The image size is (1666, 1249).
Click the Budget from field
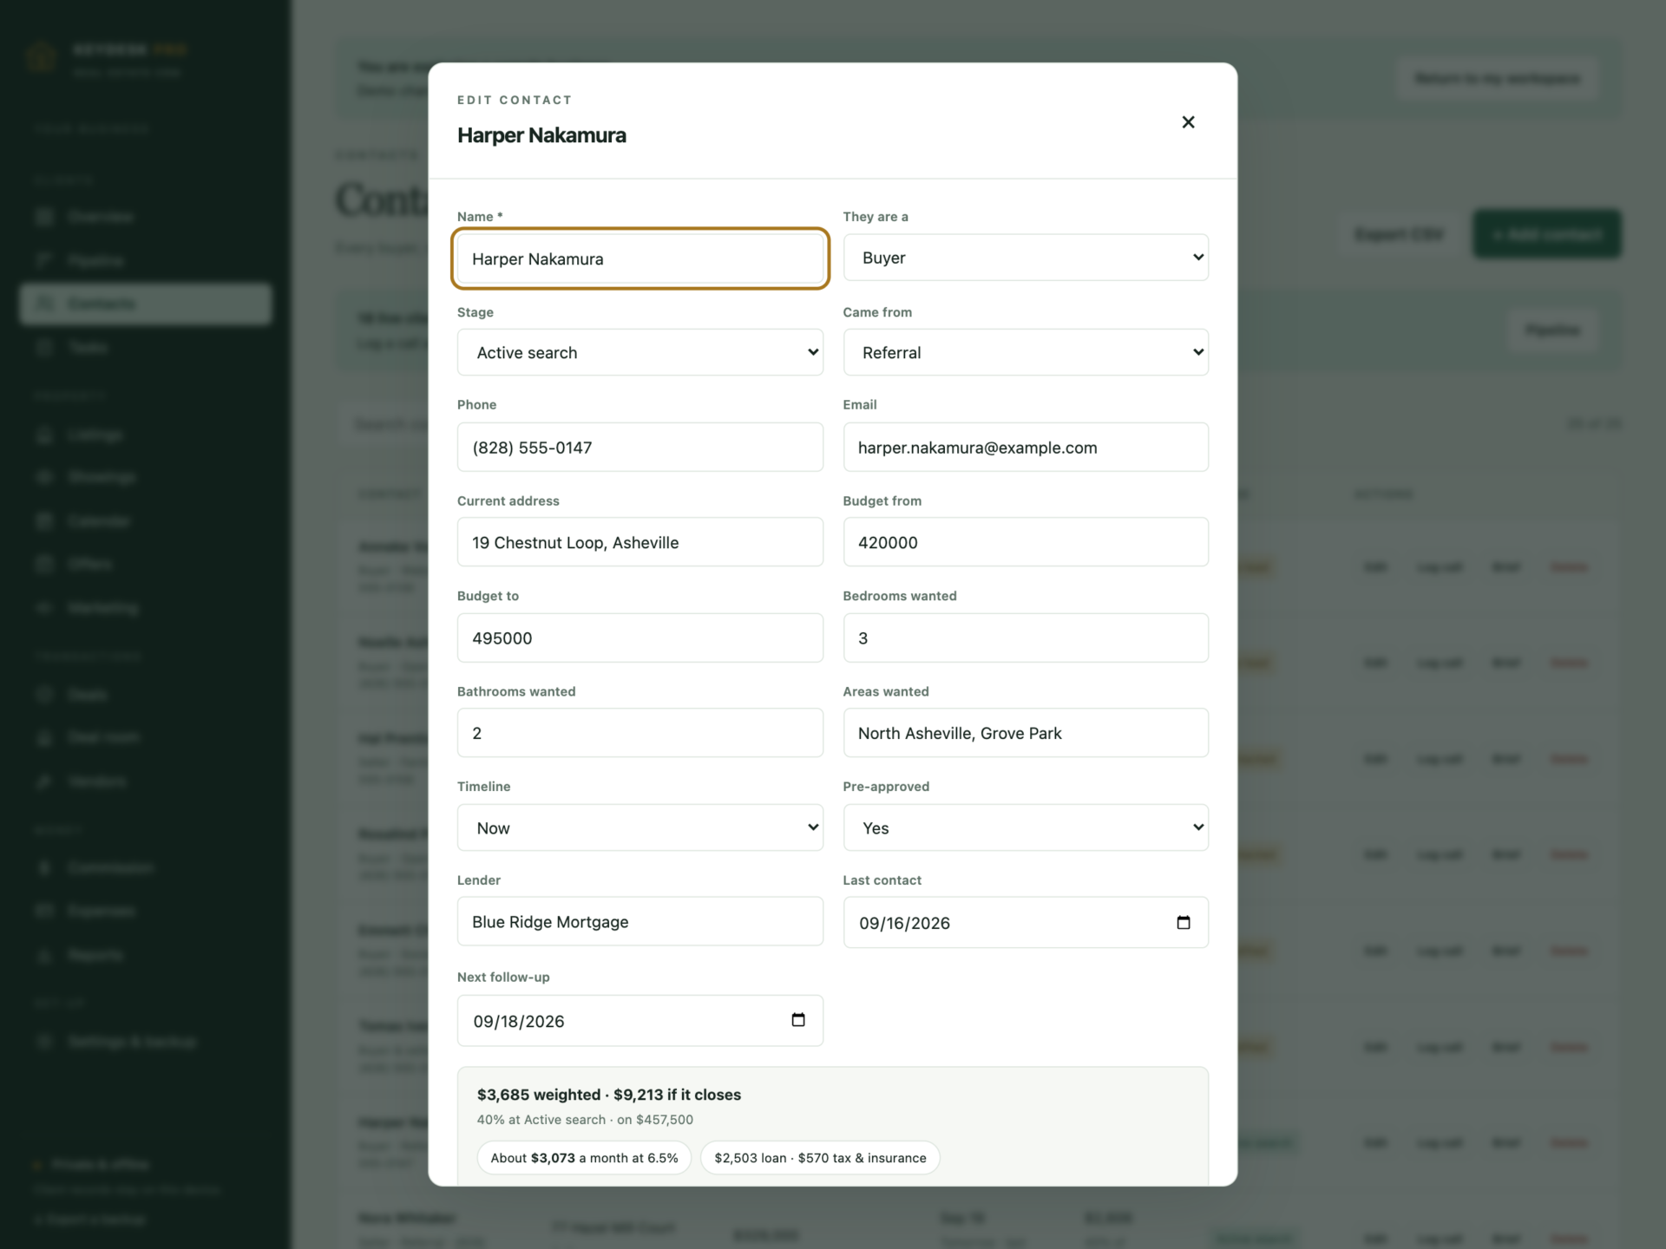(x=1026, y=542)
